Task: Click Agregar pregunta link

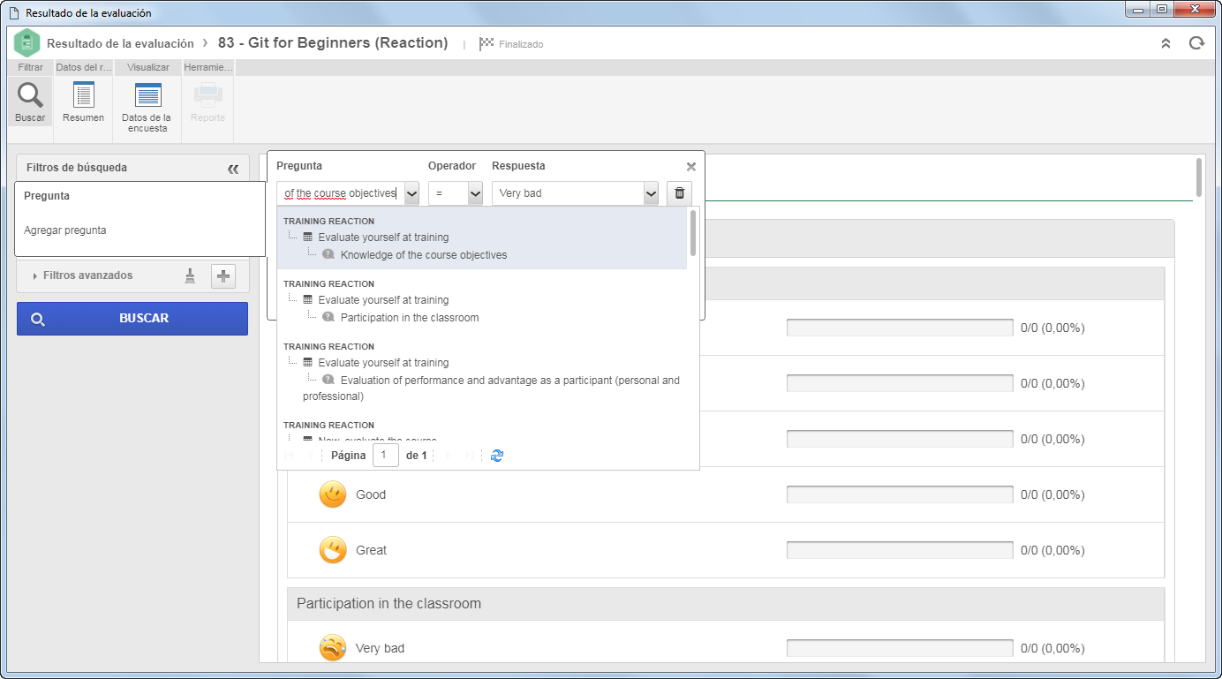Action: coord(65,230)
